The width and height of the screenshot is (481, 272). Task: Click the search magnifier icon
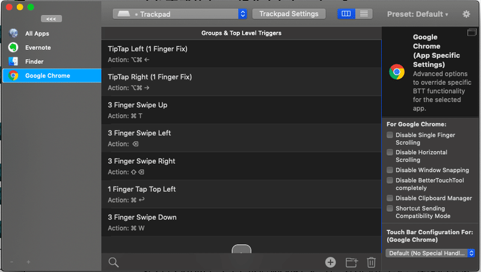(114, 262)
